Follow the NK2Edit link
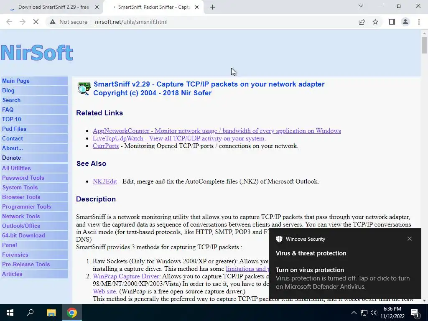The height and width of the screenshot is (321, 428). pos(105,181)
